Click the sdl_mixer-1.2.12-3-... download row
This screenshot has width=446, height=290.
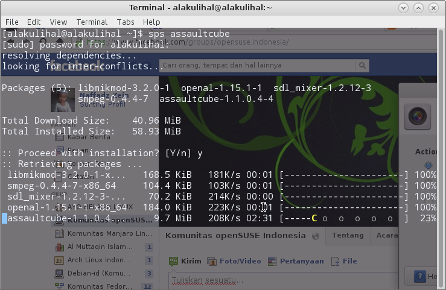click(219, 197)
